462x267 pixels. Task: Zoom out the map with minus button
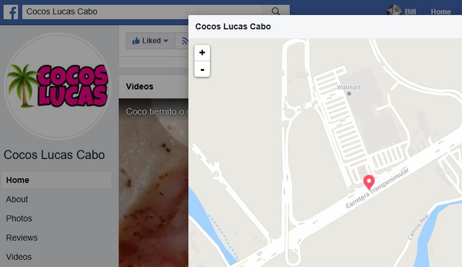[x=202, y=69]
